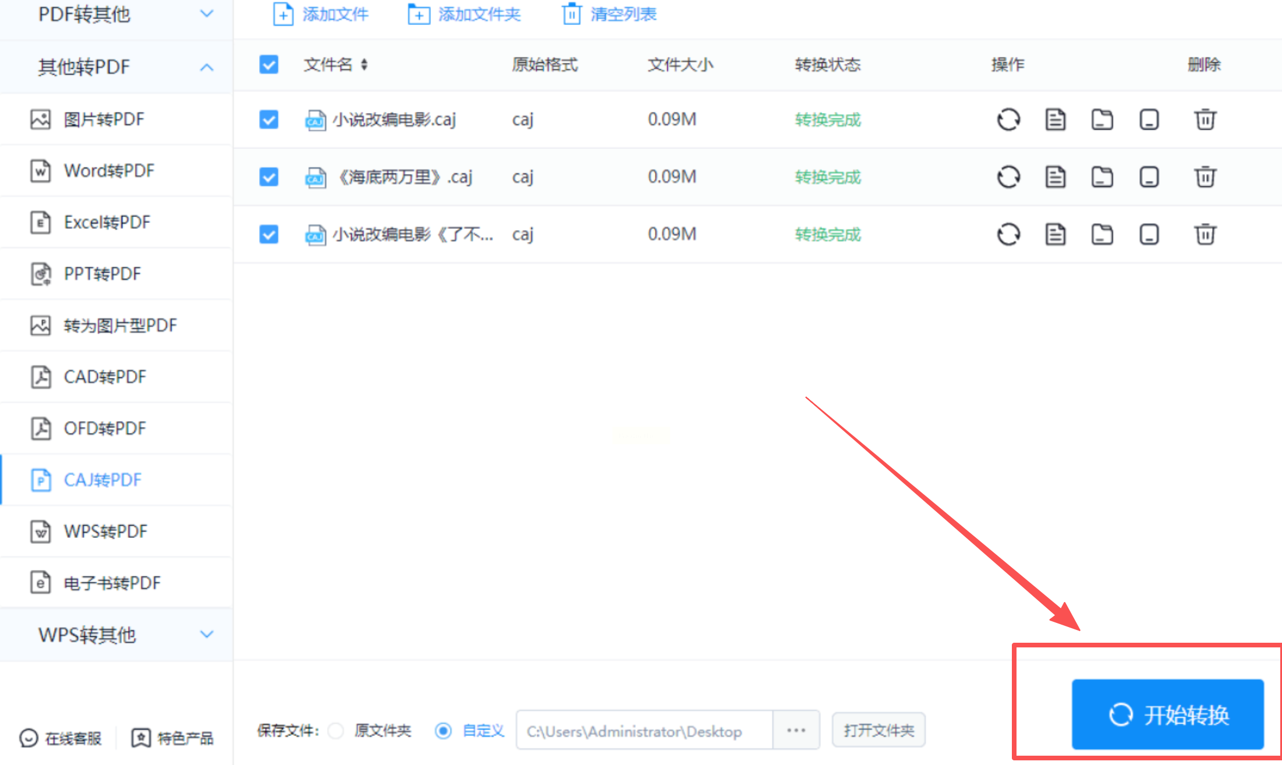Click folder icon in third file row
Screen dimensions: 1282x765
click(1102, 234)
